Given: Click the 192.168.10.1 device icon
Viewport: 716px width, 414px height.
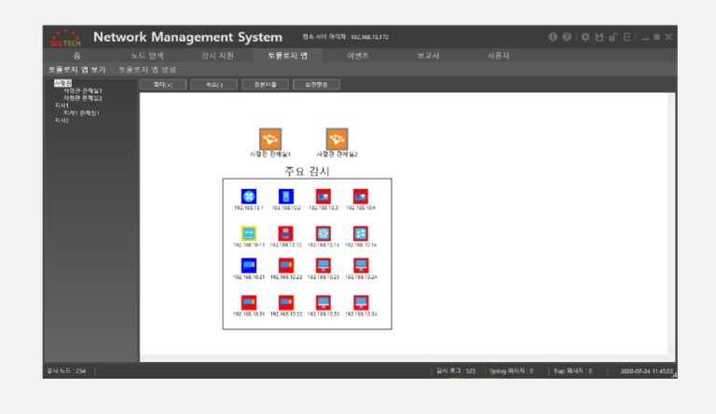Looking at the screenshot, I should [x=248, y=196].
